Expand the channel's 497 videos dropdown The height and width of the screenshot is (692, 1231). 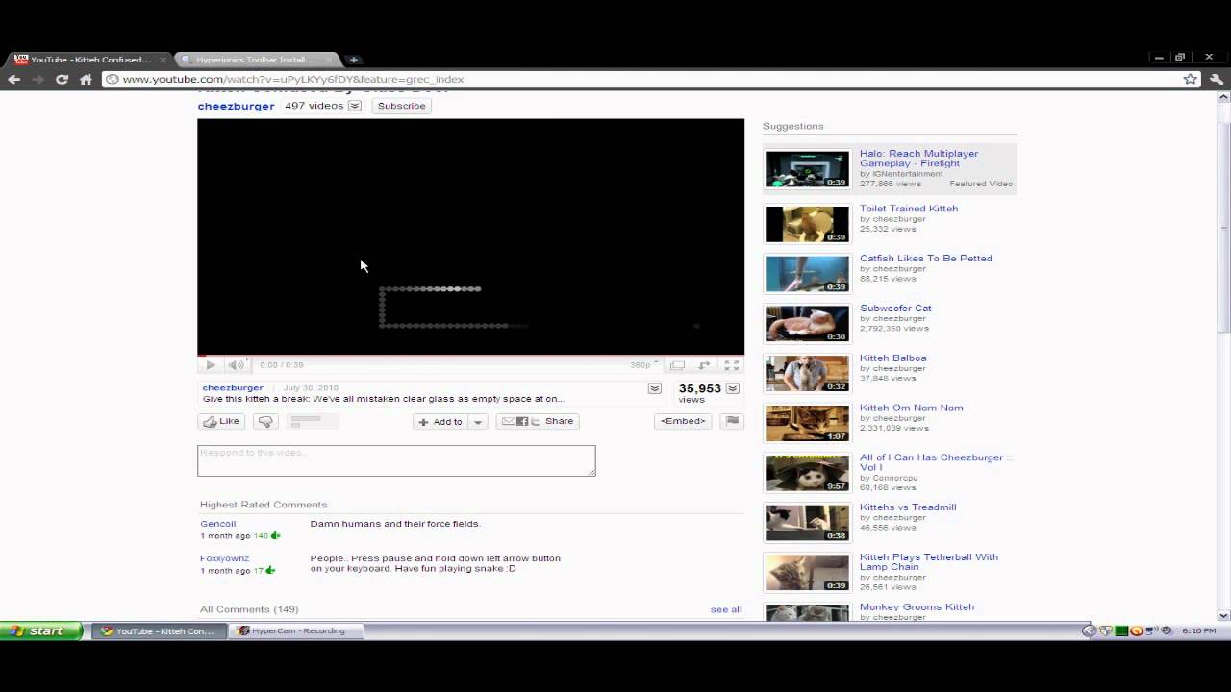[x=355, y=106]
